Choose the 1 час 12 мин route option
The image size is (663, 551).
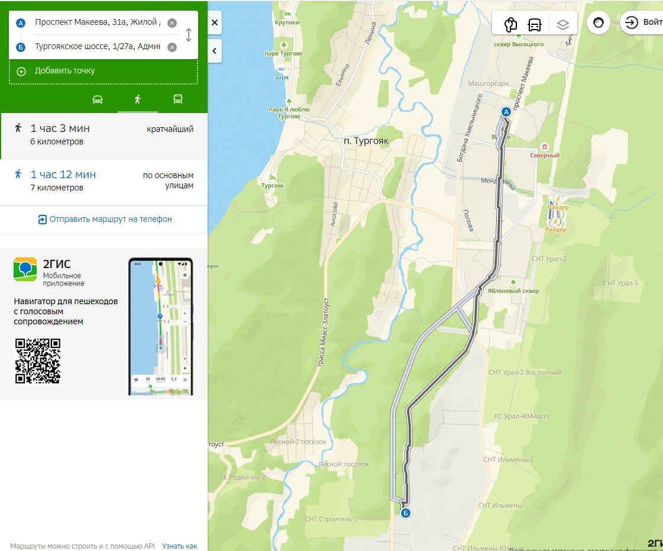pyautogui.click(x=104, y=181)
